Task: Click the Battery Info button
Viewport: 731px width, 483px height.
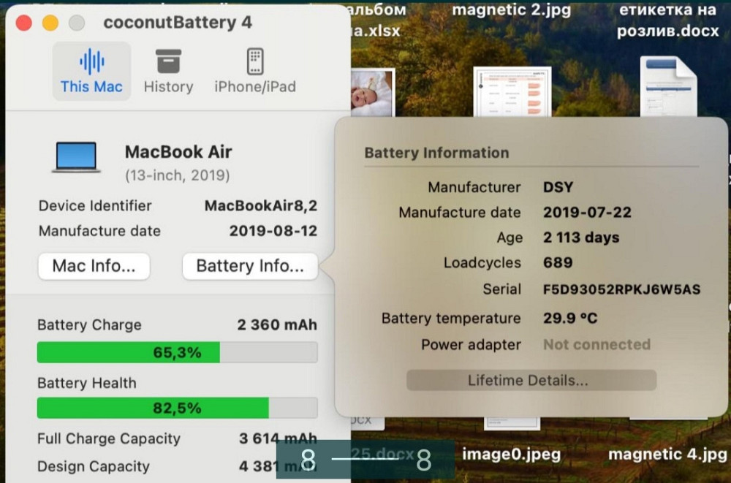Action: (250, 267)
